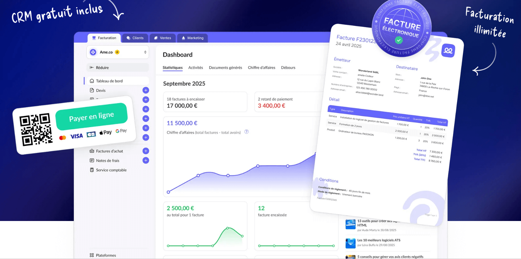The width and height of the screenshot is (521, 259).
Task: Click the 18 factures à encaisser card
Action: pos(205,102)
